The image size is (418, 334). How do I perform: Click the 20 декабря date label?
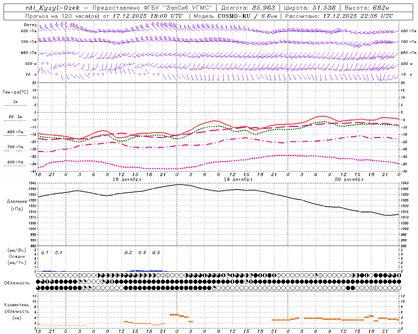pyautogui.click(x=349, y=179)
